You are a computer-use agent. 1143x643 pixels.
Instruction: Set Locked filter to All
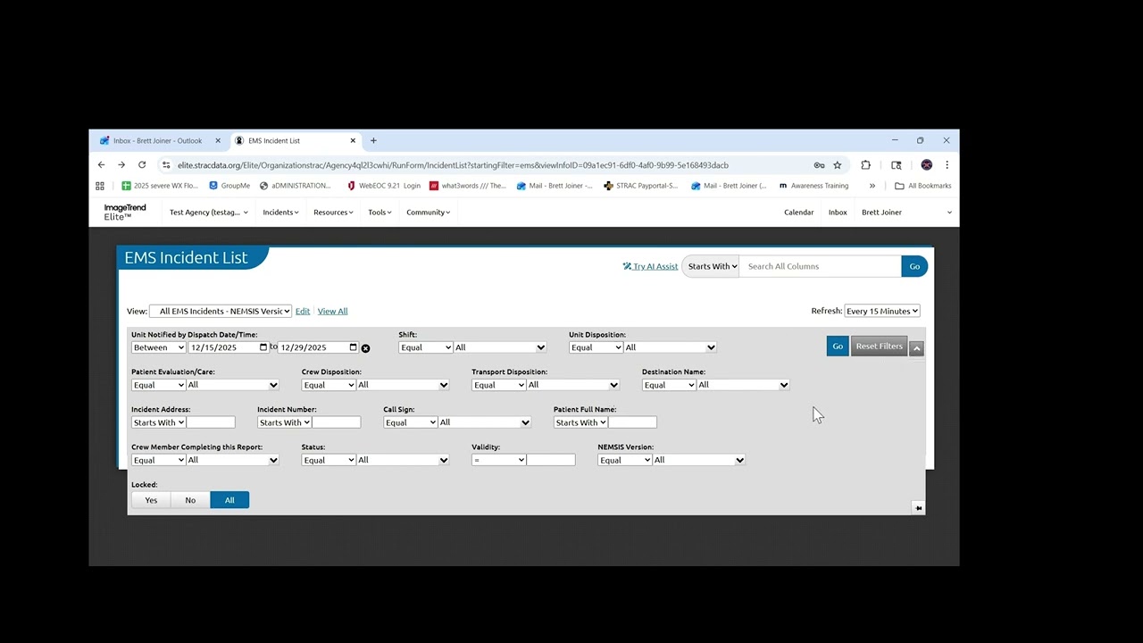tap(229, 500)
